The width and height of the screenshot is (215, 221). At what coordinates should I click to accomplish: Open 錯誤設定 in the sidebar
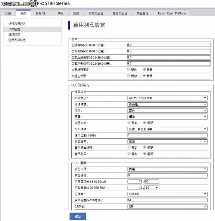tap(14, 34)
